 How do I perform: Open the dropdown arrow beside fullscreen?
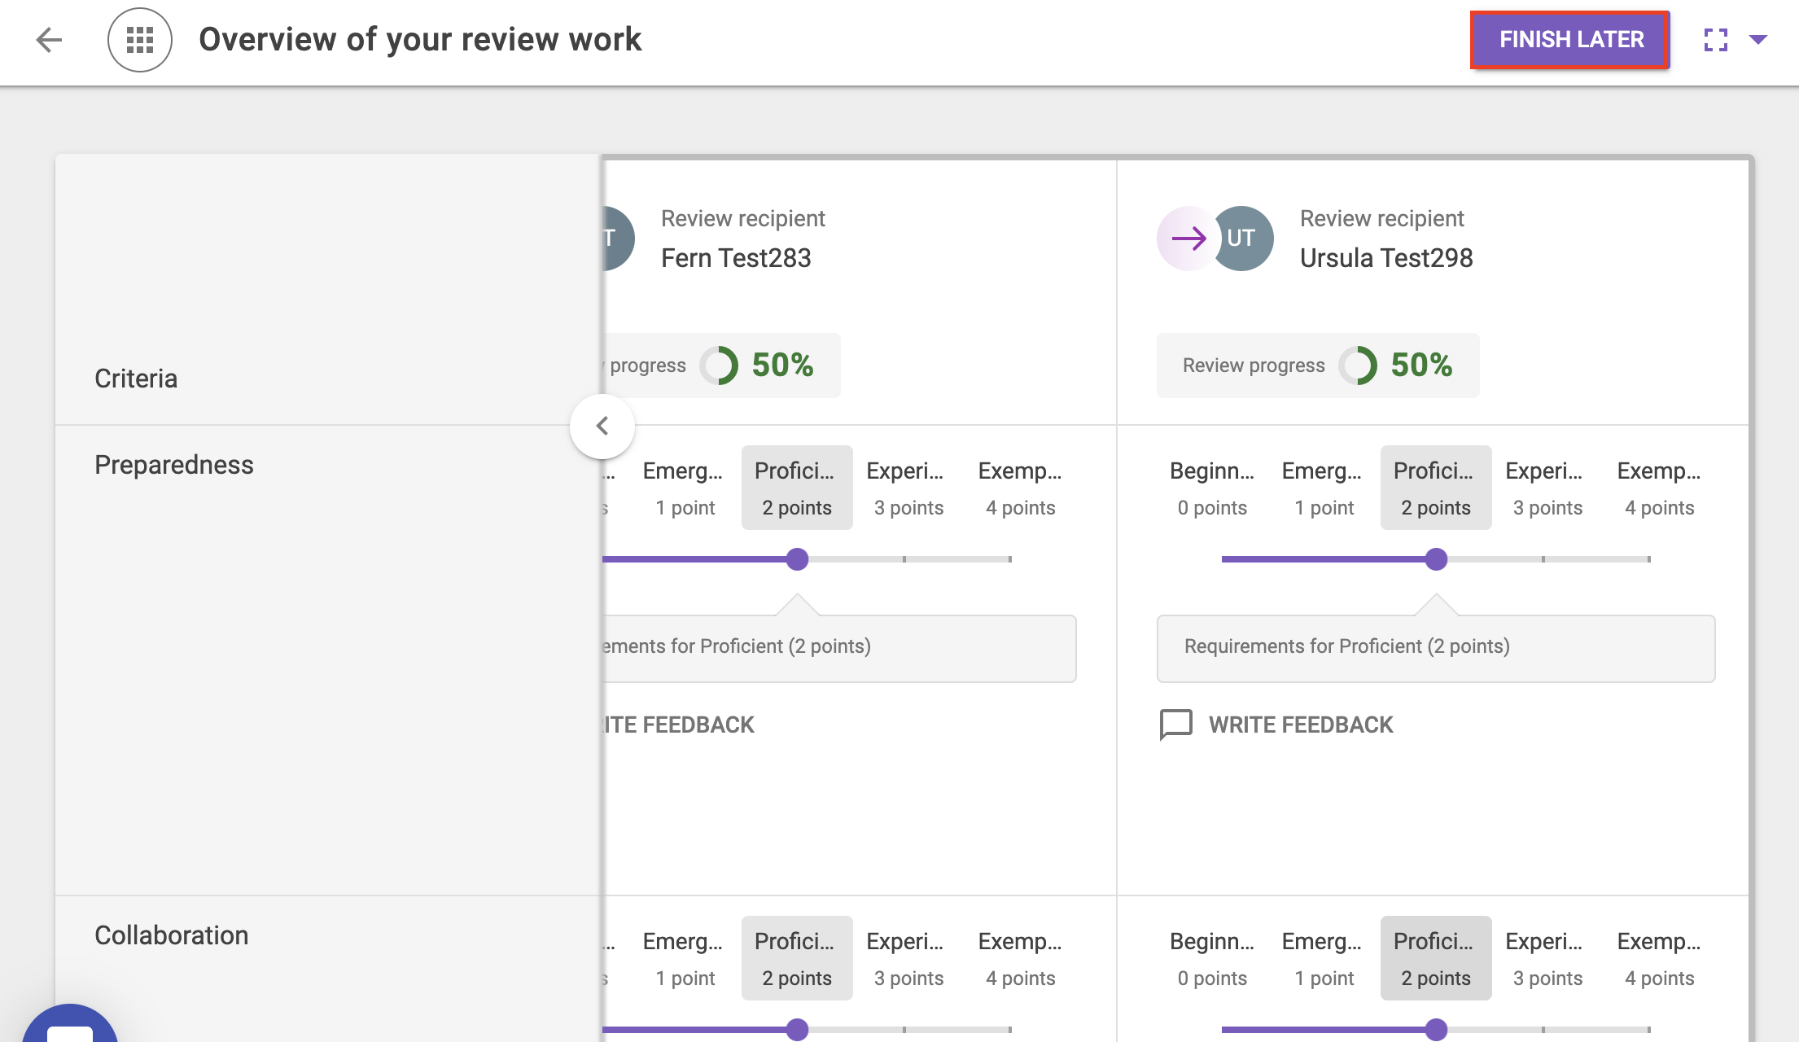click(x=1758, y=39)
